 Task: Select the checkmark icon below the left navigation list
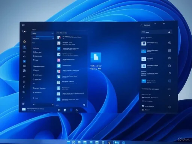(x=34, y=104)
